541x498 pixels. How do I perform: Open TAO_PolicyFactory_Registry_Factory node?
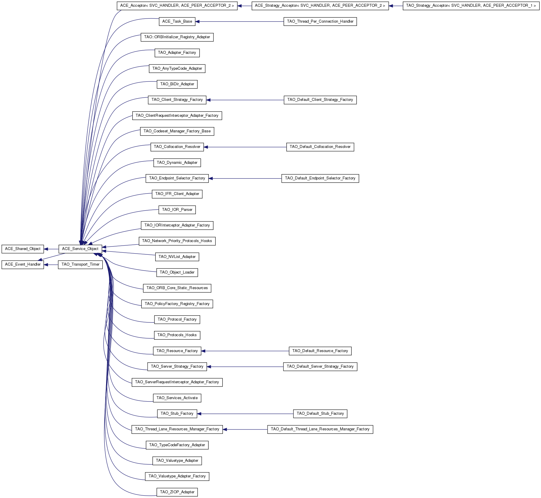pyautogui.click(x=177, y=304)
